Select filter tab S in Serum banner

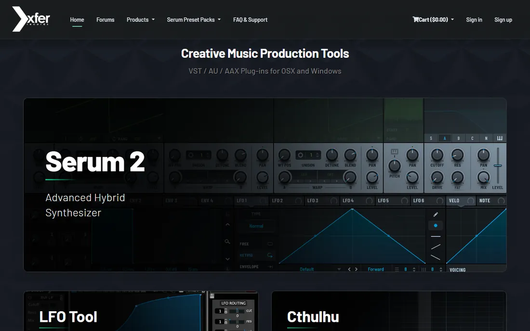point(431,138)
